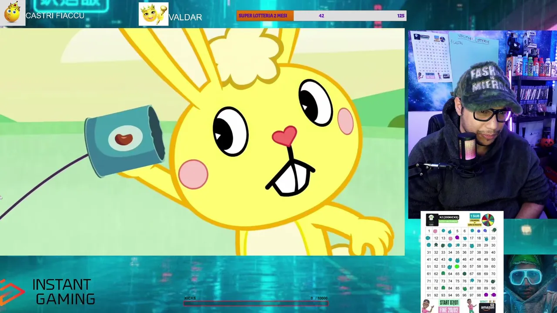The height and width of the screenshot is (313, 557).
Task: Click the cartoon rabbit video frame
Action: click(x=202, y=142)
